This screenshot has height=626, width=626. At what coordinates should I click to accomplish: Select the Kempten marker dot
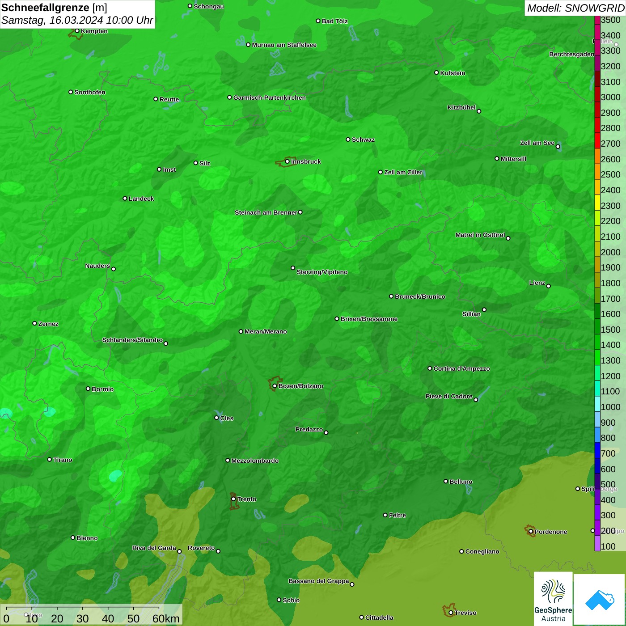77,31
